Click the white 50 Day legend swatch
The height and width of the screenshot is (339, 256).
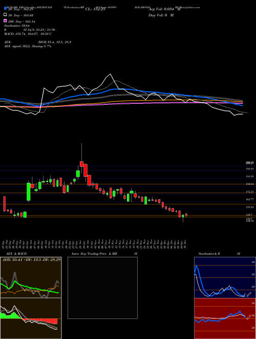tap(5, 15)
